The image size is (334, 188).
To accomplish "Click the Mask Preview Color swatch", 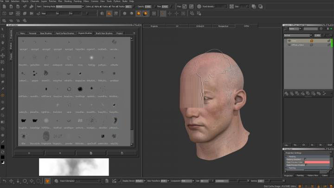I will 317,162.
